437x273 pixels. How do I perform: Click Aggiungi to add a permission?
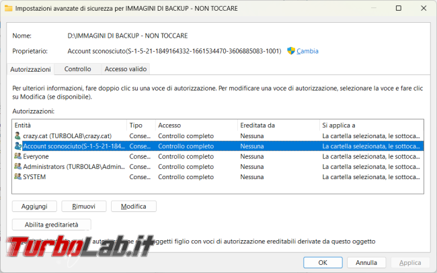click(x=34, y=207)
